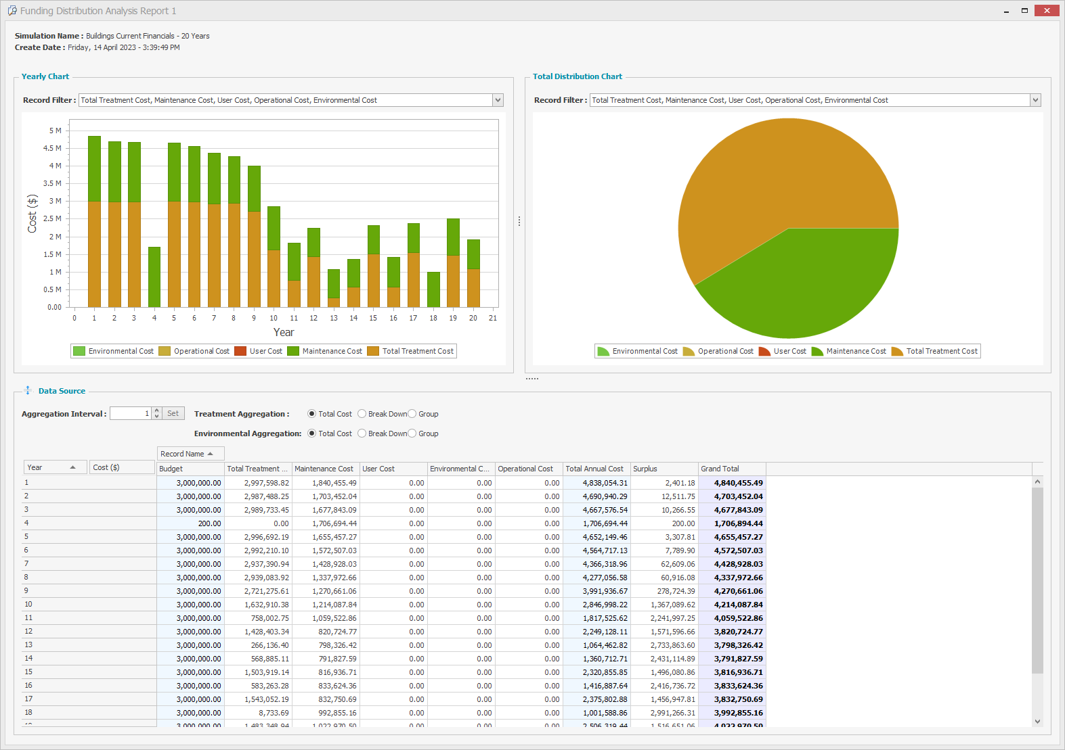Click Maintenance Cost pie legend marker
1065x750 pixels.
(x=817, y=351)
